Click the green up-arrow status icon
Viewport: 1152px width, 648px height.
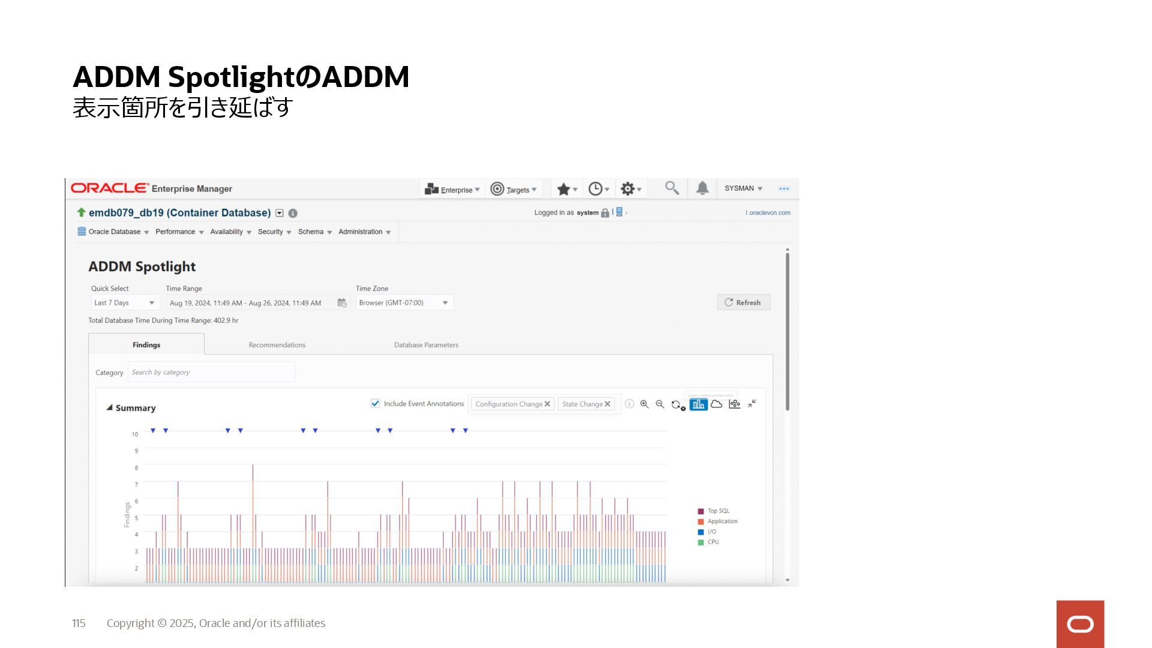pyautogui.click(x=81, y=212)
